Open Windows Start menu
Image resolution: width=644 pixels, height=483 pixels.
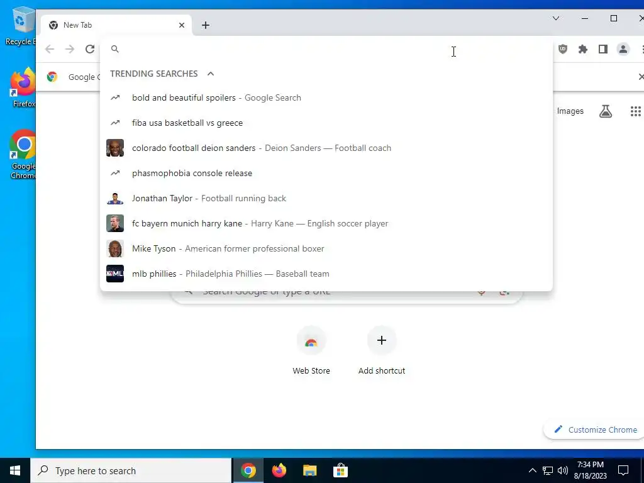pyautogui.click(x=15, y=470)
